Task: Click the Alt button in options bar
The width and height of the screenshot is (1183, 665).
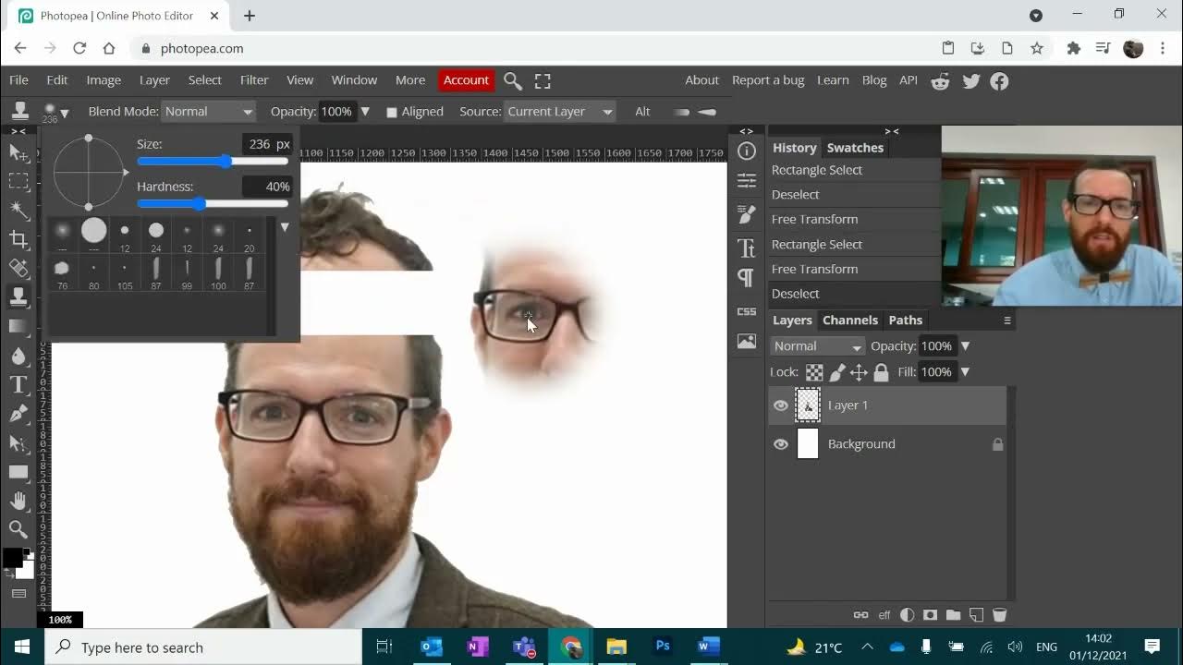Action: 642,112
